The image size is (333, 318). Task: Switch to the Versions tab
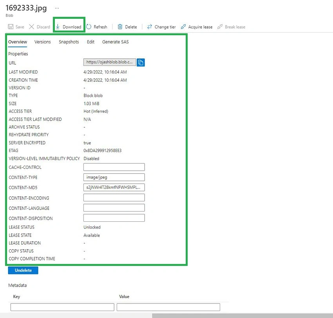coord(42,42)
